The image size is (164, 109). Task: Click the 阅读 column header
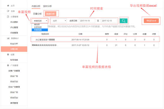click(x=116, y=34)
